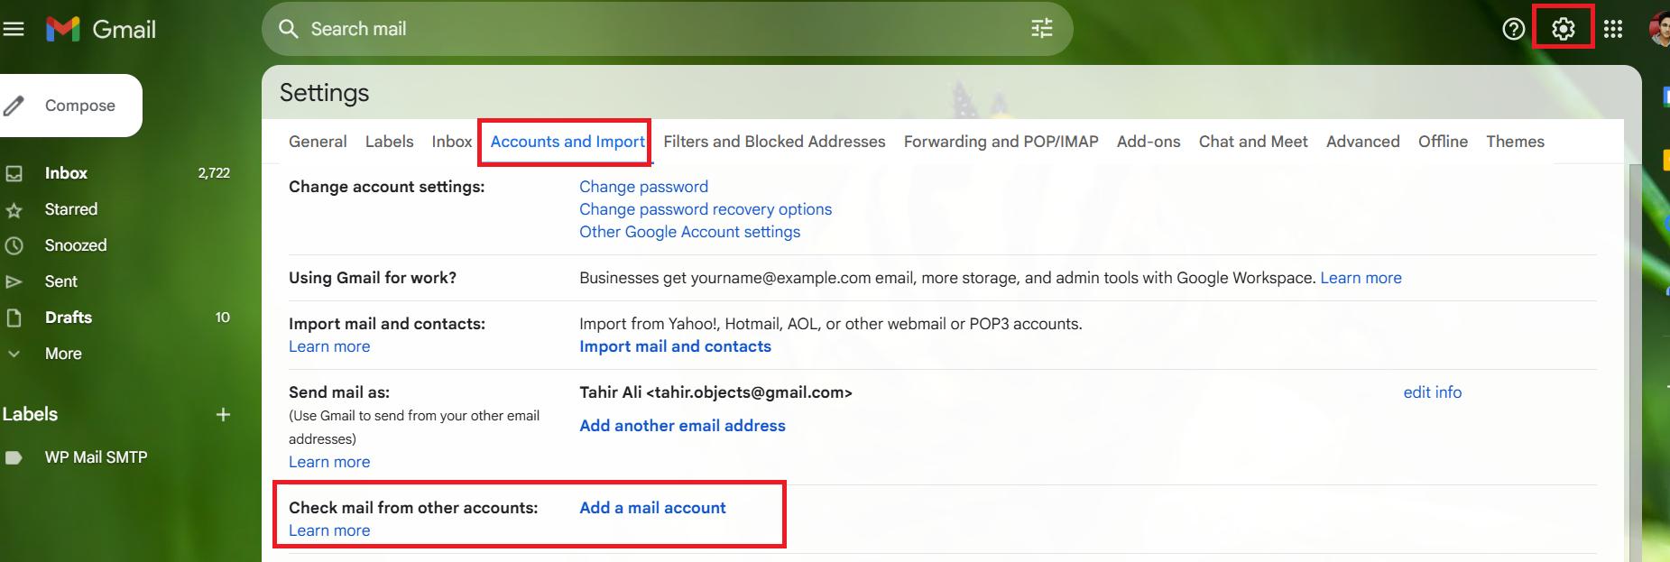
Task: Click the Settings gear icon
Action: pyautogui.click(x=1563, y=29)
